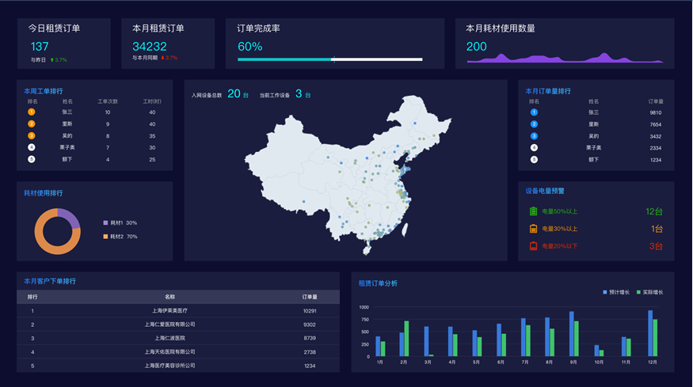Toggle the 耗材1 legend item

(x=120, y=223)
